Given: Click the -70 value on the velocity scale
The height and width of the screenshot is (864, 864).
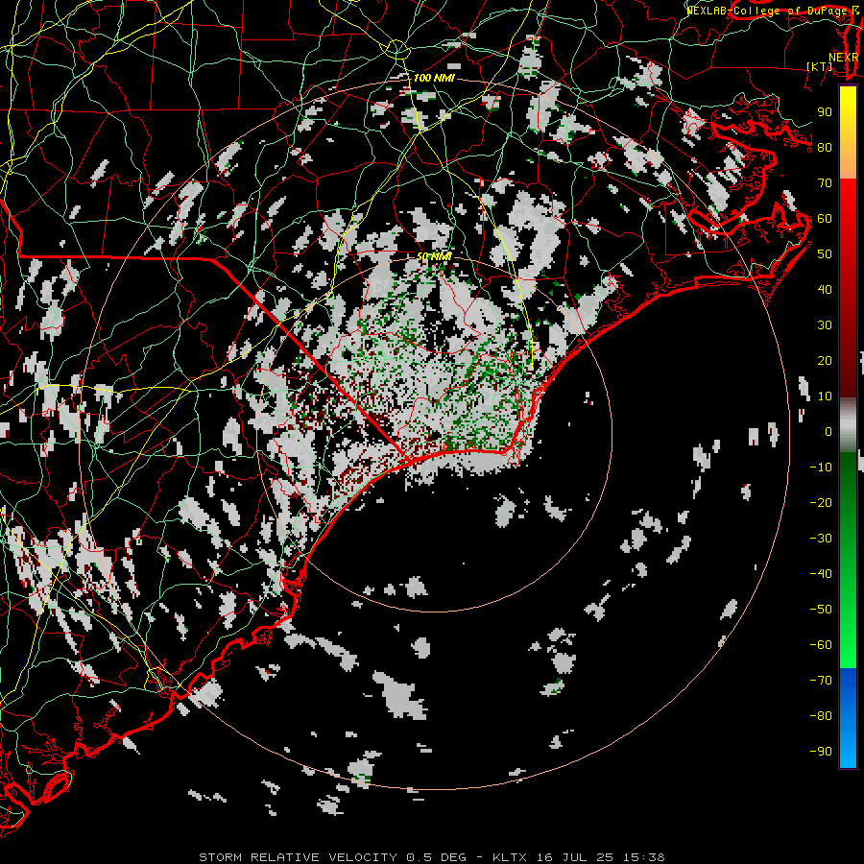Looking at the screenshot, I should (x=821, y=680).
